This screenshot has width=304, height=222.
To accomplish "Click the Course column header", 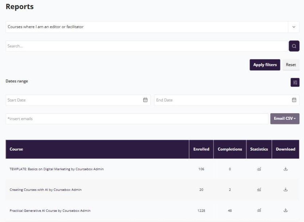I will 97,149.
